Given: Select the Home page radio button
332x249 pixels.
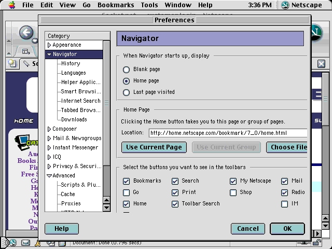Looking at the screenshot, I should click(x=127, y=81).
